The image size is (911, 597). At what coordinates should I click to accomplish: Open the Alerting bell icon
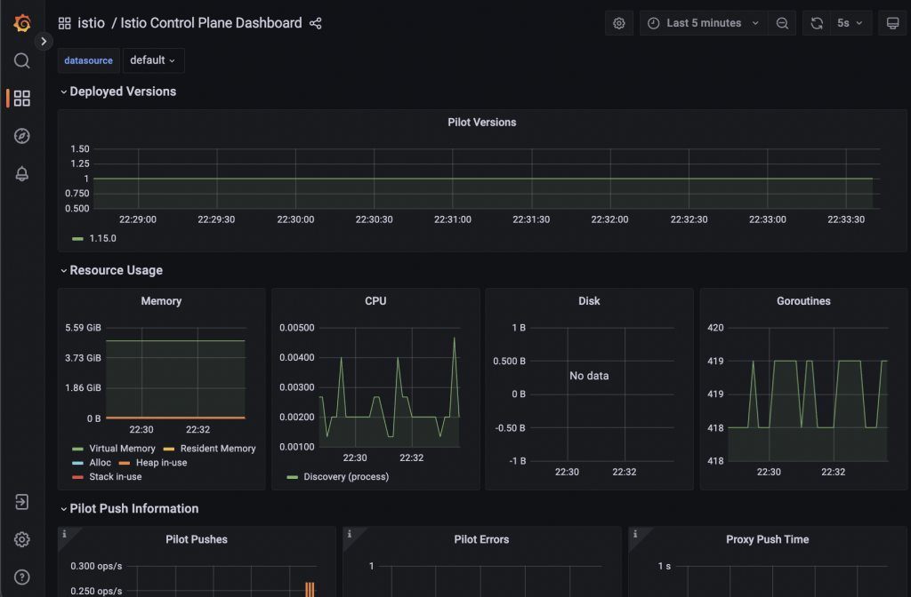point(22,173)
